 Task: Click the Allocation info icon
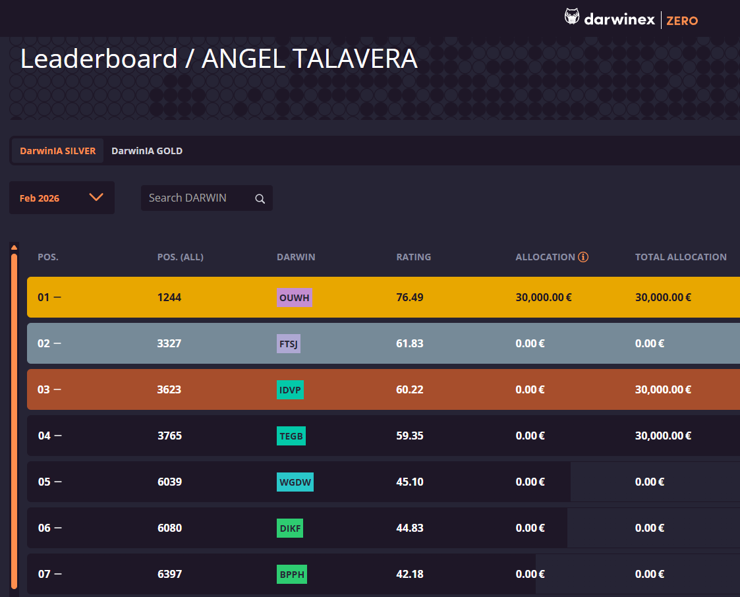[583, 257]
